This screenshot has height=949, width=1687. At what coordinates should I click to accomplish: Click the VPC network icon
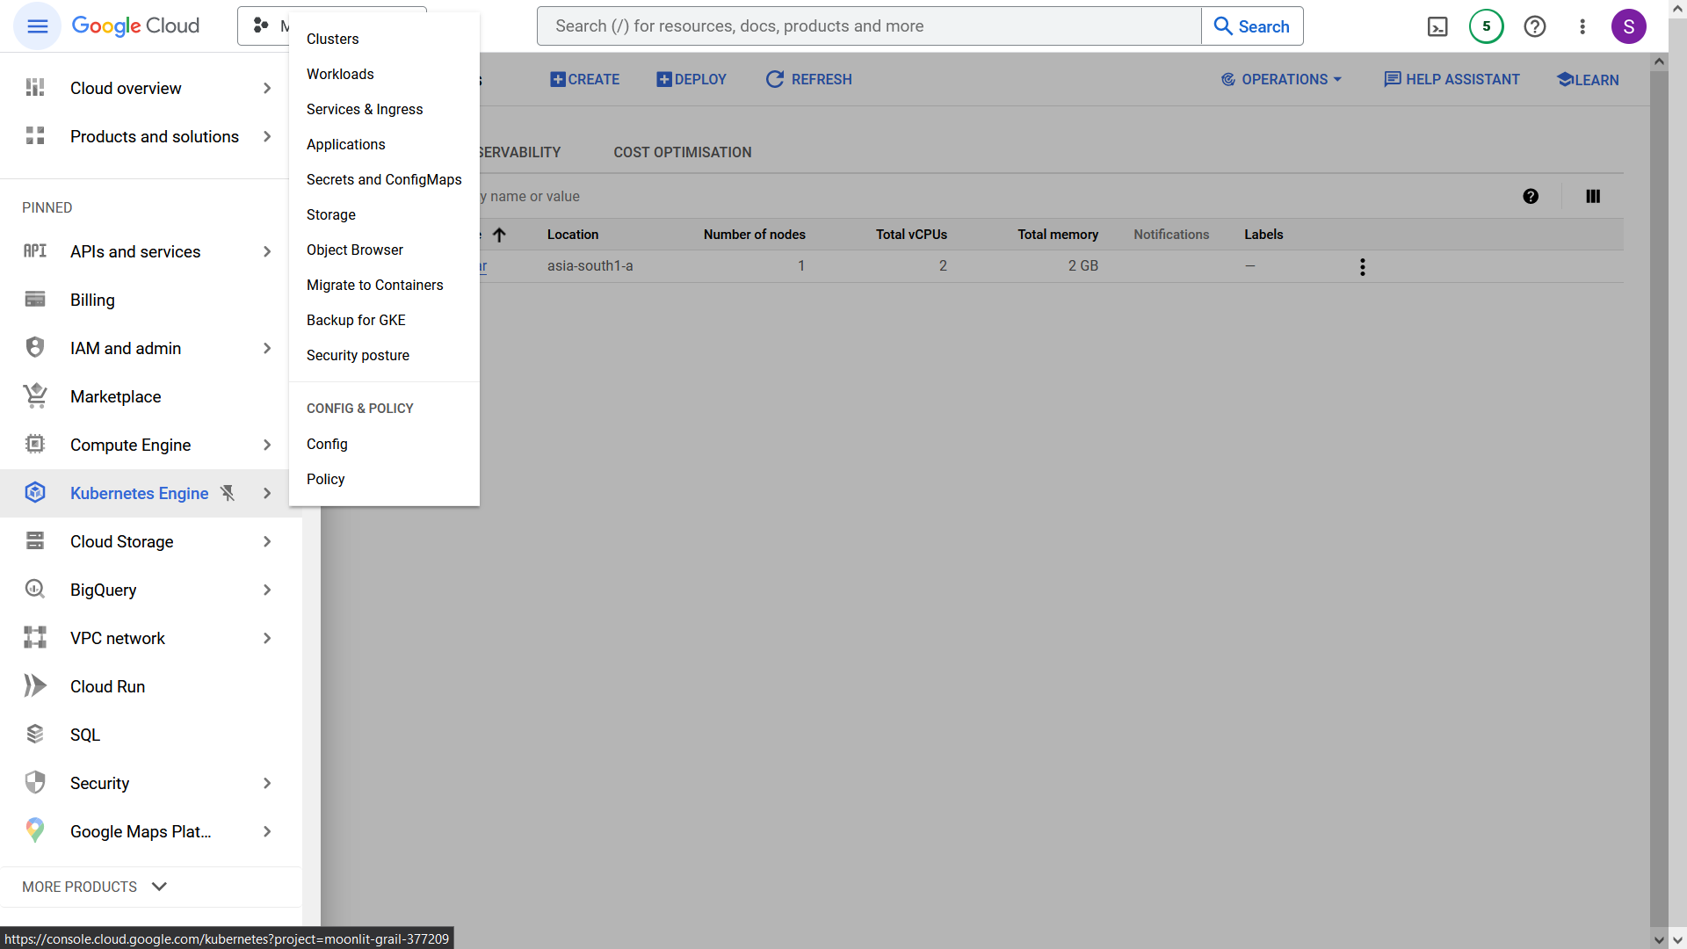35,638
